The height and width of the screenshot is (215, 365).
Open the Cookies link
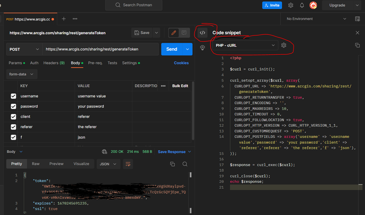coord(181,63)
